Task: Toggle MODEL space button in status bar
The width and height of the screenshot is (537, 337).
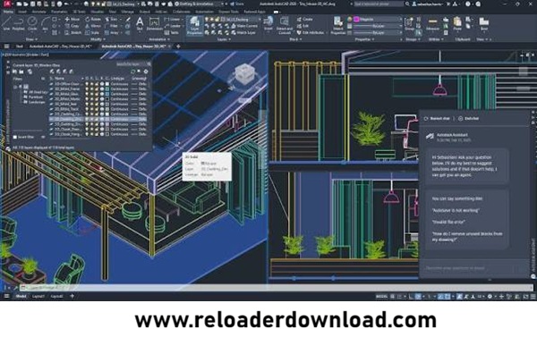Action: [x=381, y=297]
